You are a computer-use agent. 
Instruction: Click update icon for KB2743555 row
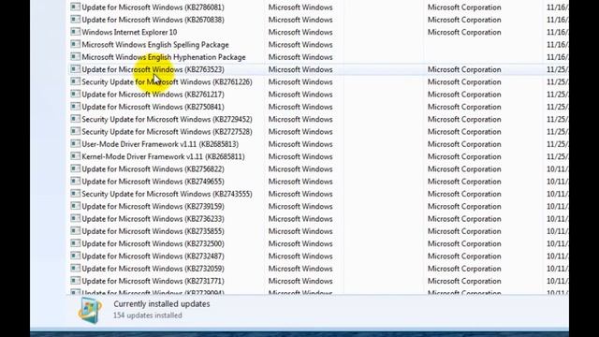pos(75,194)
